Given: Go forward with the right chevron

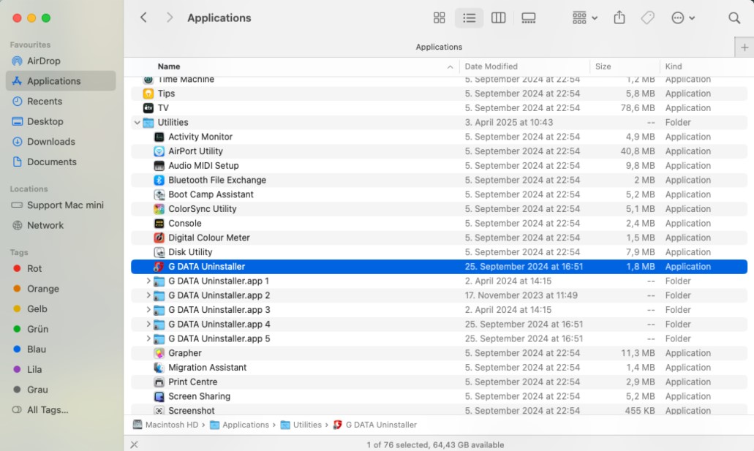Looking at the screenshot, I should point(169,18).
